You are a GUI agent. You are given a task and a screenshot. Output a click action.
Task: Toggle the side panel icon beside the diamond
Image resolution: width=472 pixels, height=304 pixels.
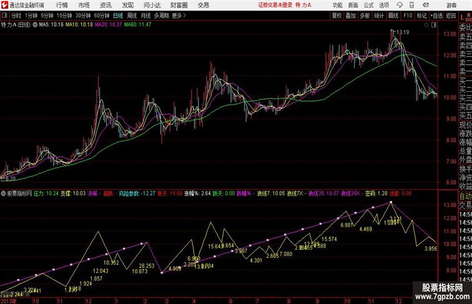tap(434, 25)
